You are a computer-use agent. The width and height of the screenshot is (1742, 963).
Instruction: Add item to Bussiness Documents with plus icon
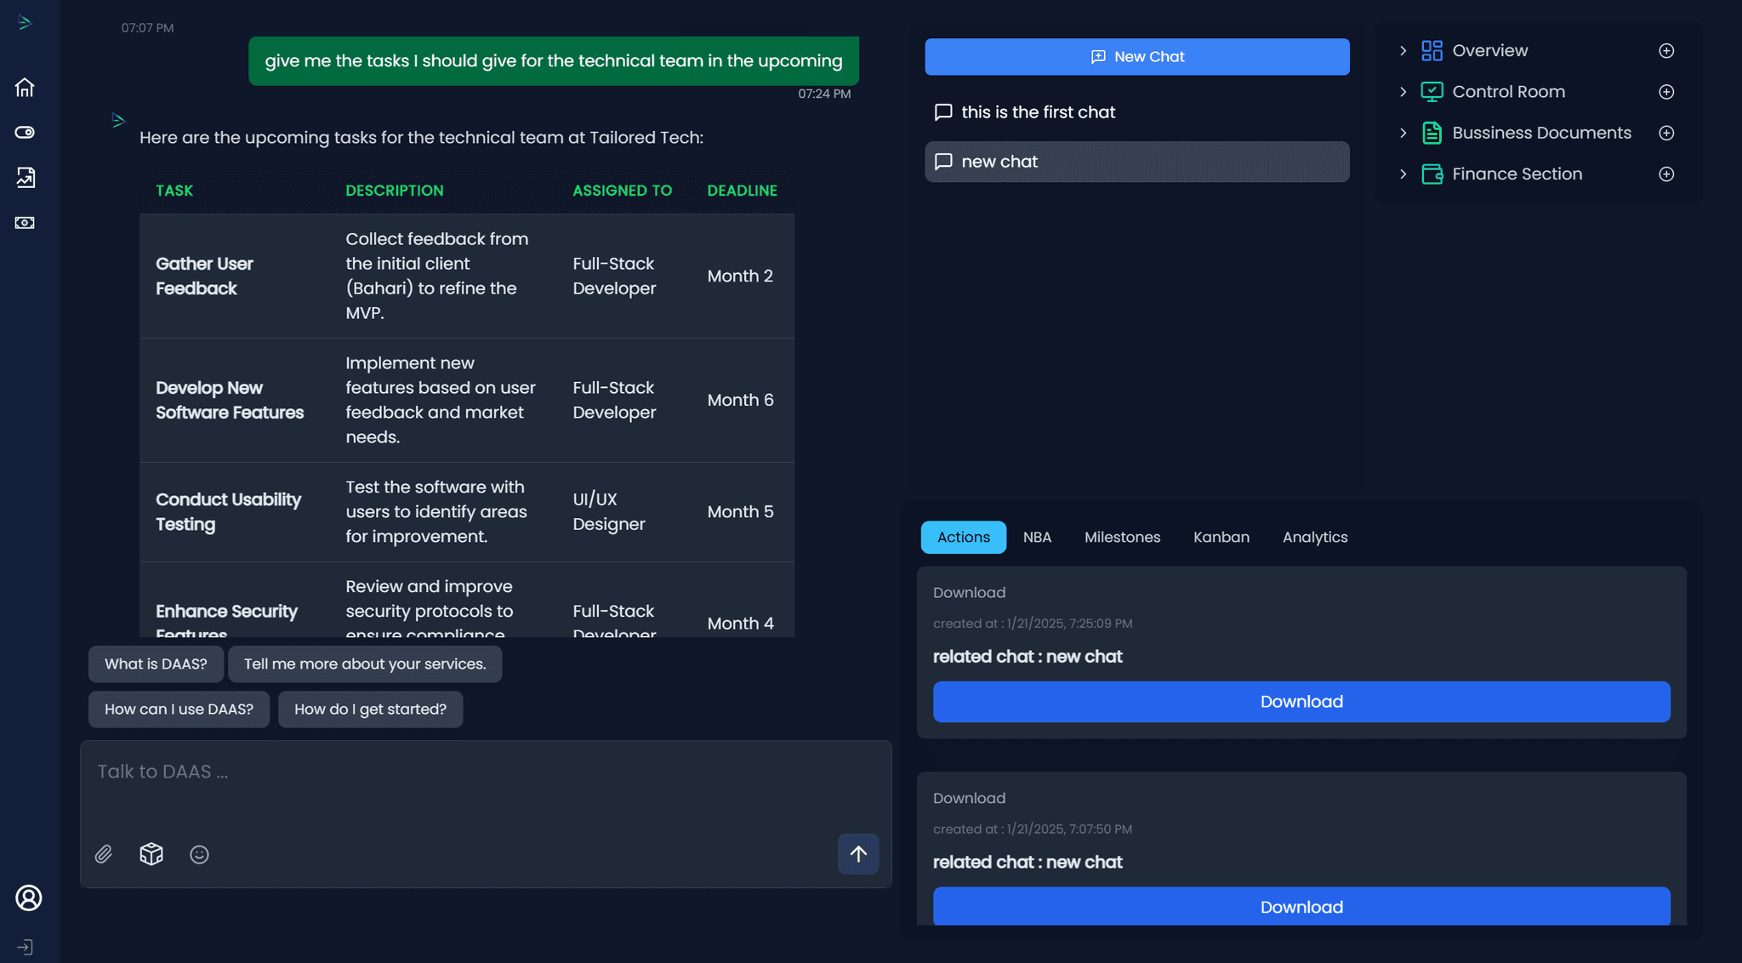[1666, 133]
